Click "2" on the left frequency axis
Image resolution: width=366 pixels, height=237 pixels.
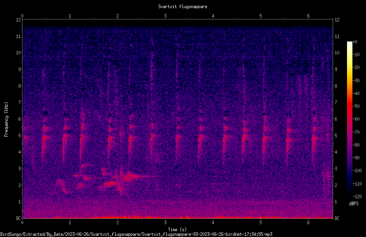[x=19, y=185]
